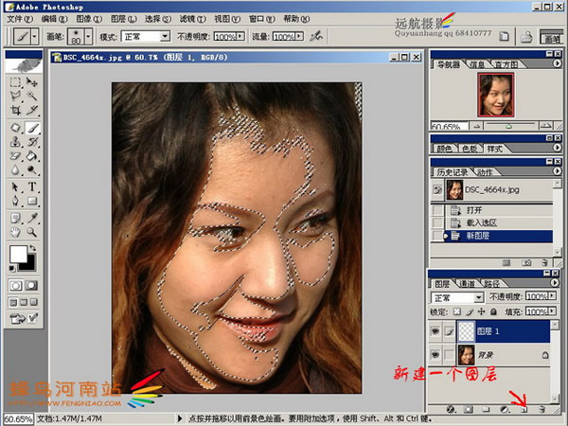Select the Patch healing tool
Screen dimensions: 568x426
pyautogui.click(x=15, y=128)
